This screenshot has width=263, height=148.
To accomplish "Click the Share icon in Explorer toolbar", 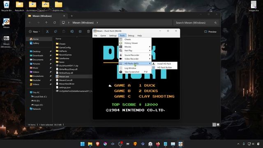I will [80, 32].
